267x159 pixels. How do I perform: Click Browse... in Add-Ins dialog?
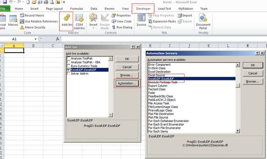pyautogui.click(x=127, y=75)
